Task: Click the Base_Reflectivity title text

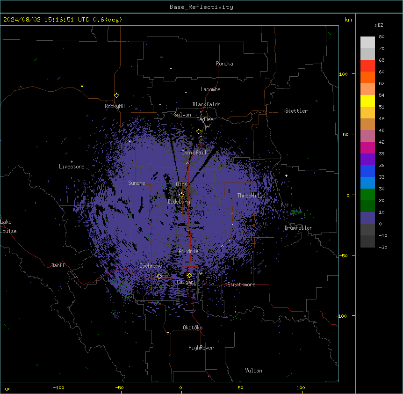Action: click(201, 7)
